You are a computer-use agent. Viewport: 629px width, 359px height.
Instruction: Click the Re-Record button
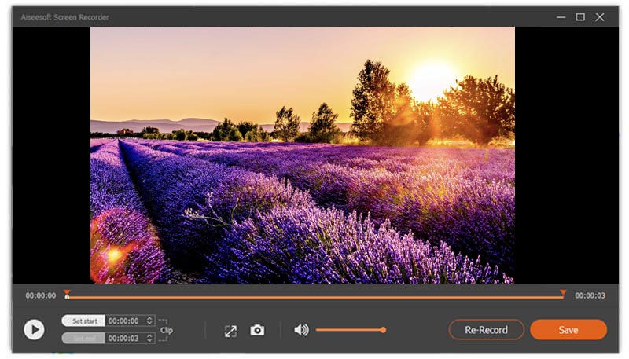(486, 330)
